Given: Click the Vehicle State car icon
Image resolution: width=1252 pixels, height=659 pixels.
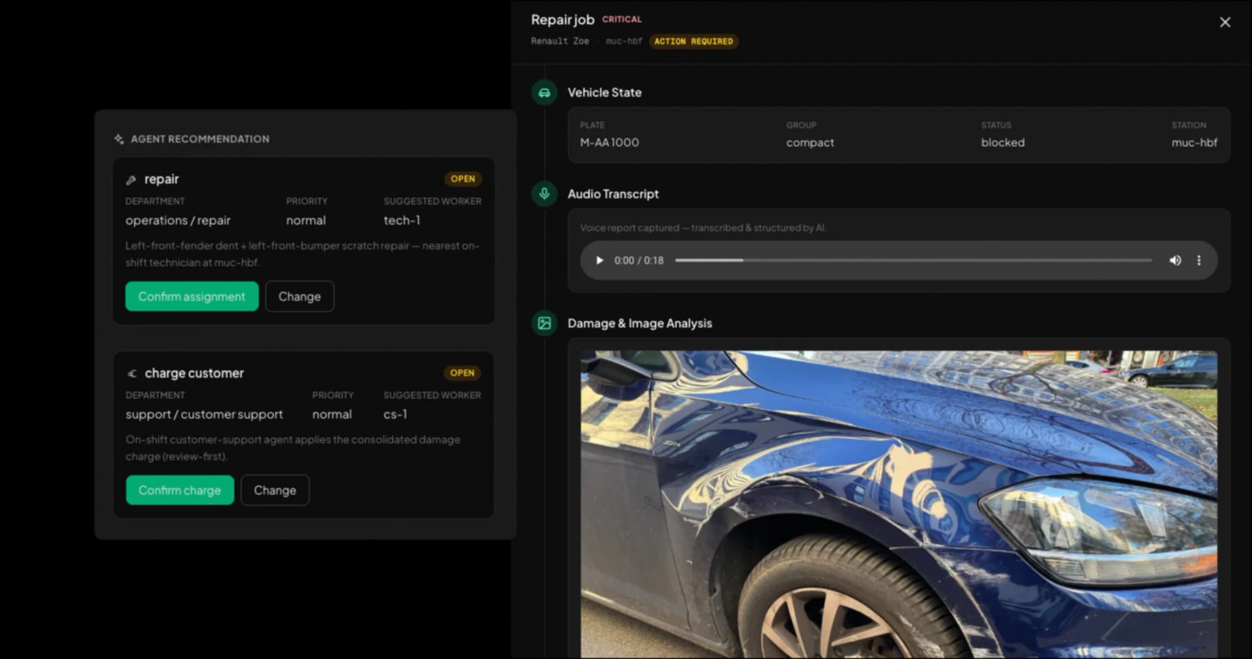Looking at the screenshot, I should pyautogui.click(x=544, y=93).
